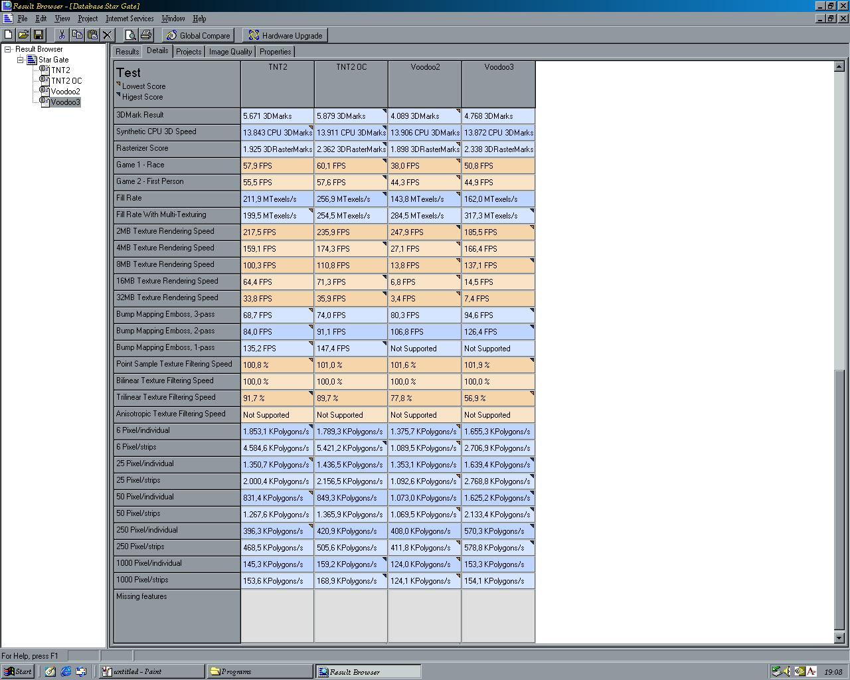Click the 4.089 3DMarks cell
The width and height of the screenshot is (850, 680).
pyautogui.click(x=425, y=116)
